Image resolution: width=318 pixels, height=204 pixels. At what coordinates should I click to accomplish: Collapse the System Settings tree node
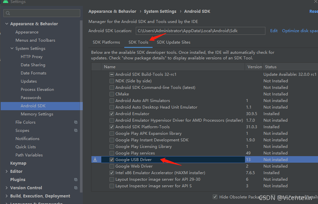click(12, 48)
